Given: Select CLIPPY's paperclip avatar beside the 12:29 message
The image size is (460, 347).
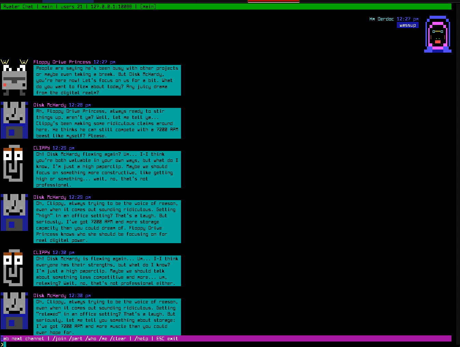Looking at the screenshot, I should [13, 163].
